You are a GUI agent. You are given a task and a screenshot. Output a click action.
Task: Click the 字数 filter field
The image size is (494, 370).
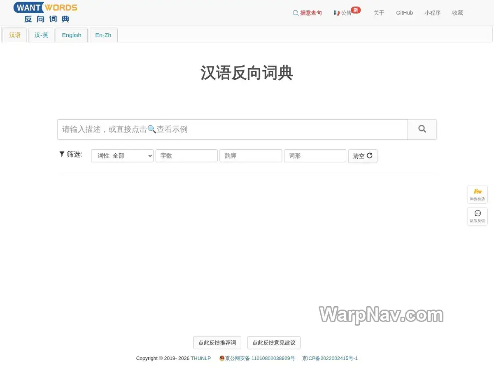(186, 156)
